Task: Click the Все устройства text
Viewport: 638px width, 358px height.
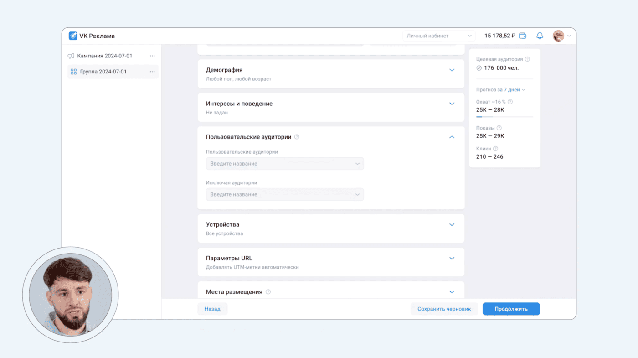Action: coord(224,233)
